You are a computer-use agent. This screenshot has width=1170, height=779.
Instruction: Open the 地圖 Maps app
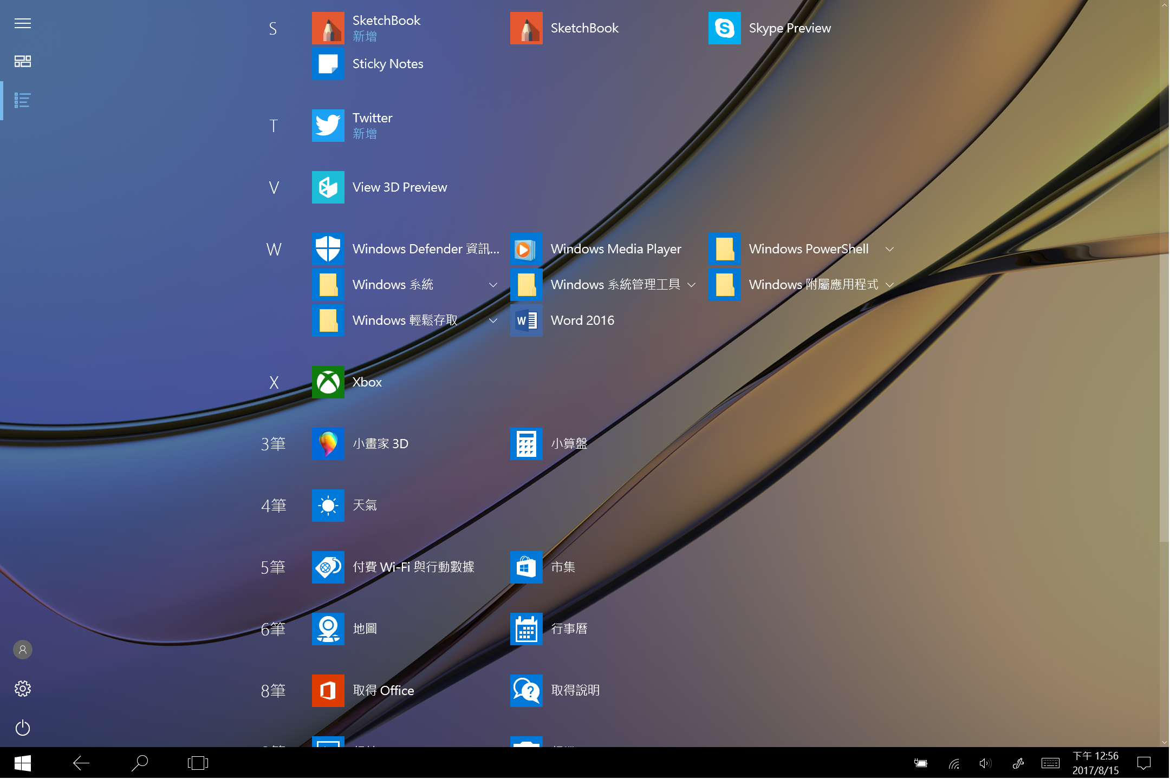(405, 629)
